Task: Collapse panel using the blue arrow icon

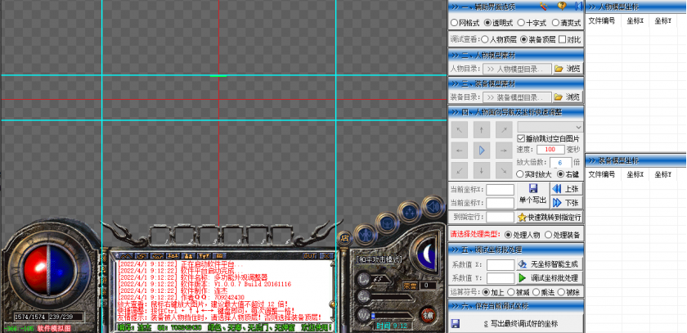Action: pyautogui.click(x=578, y=7)
